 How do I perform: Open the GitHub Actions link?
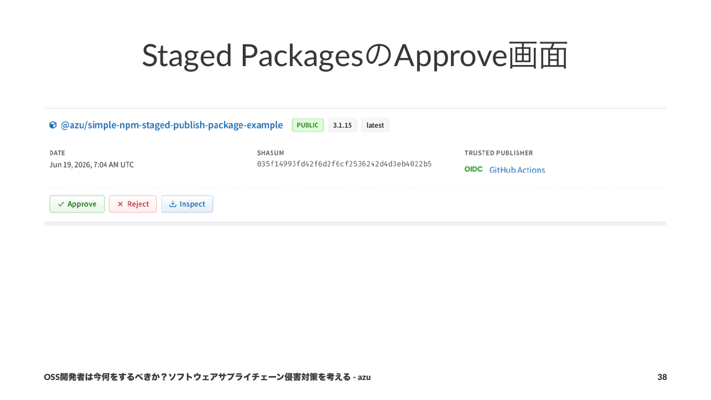tap(517, 170)
